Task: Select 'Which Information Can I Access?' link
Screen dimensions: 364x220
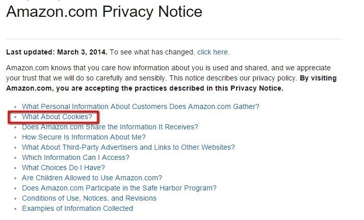Action: point(75,158)
